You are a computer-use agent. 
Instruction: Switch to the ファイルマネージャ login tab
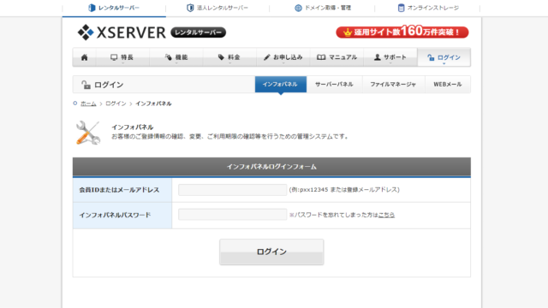393,84
